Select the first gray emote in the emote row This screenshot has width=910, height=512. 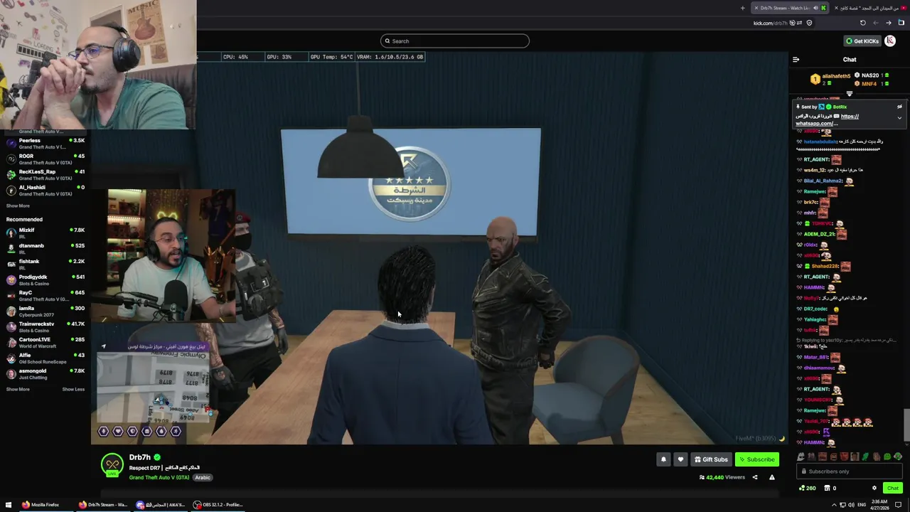[x=801, y=457]
